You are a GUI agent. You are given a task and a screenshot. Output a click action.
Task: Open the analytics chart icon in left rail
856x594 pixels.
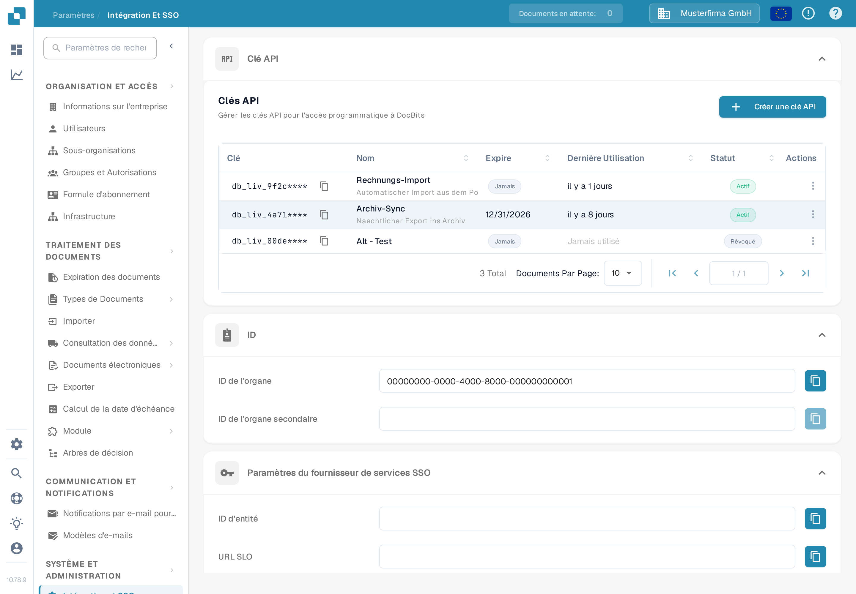(16, 75)
